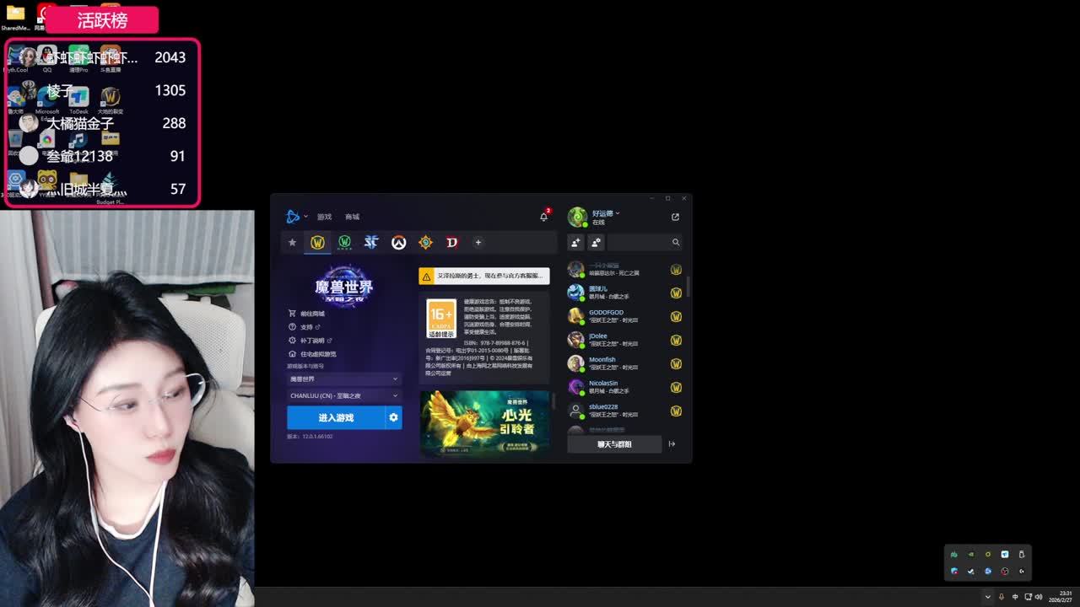Image resolution: width=1080 pixels, height=607 pixels.
Task: Open the Battle.net logo menu
Action: [x=294, y=217]
